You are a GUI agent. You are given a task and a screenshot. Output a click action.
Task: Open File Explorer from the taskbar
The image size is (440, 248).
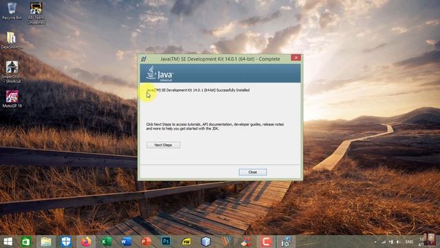pos(46,242)
